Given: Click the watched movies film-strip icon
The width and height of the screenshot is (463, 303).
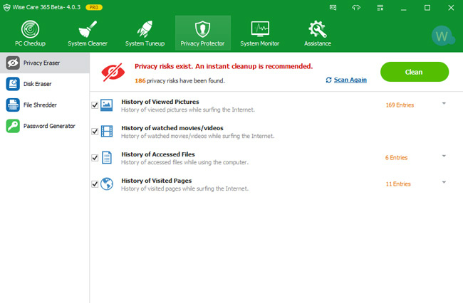Looking at the screenshot, I should [107, 131].
